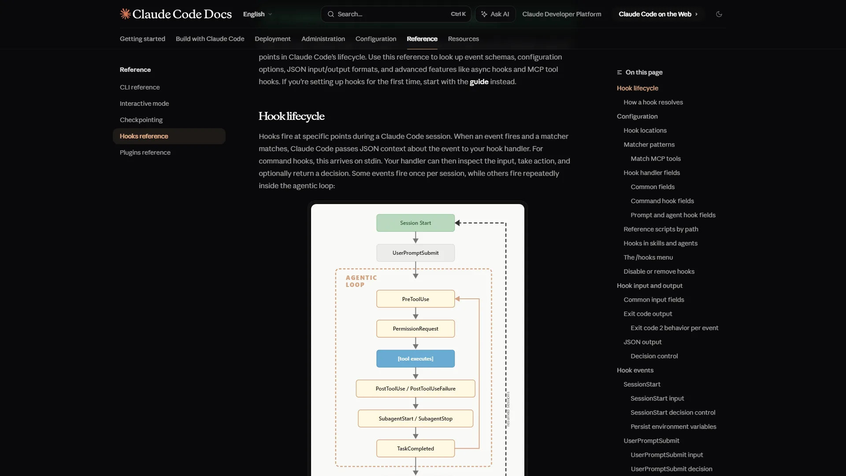Jump to Hook locations section

click(x=645, y=130)
